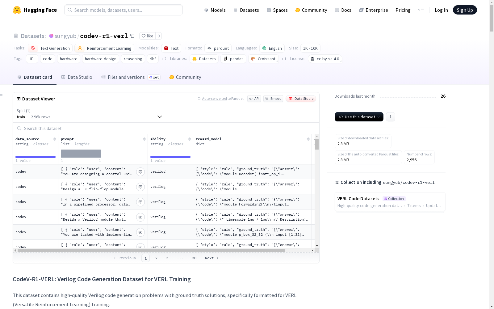Click the left sidebar table-of-contents icon
Image resolution: width=494 pixels, height=309 pixels.
2,96
